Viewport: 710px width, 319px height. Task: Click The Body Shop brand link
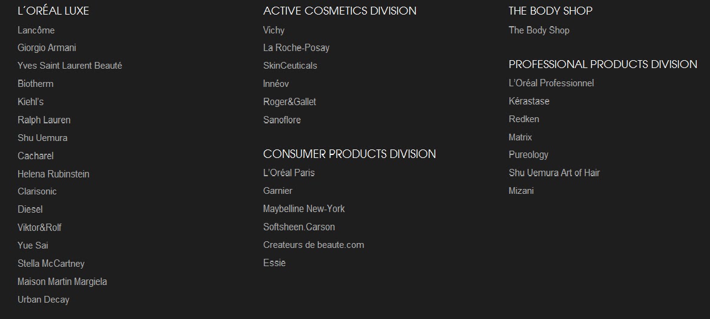[539, 30]
